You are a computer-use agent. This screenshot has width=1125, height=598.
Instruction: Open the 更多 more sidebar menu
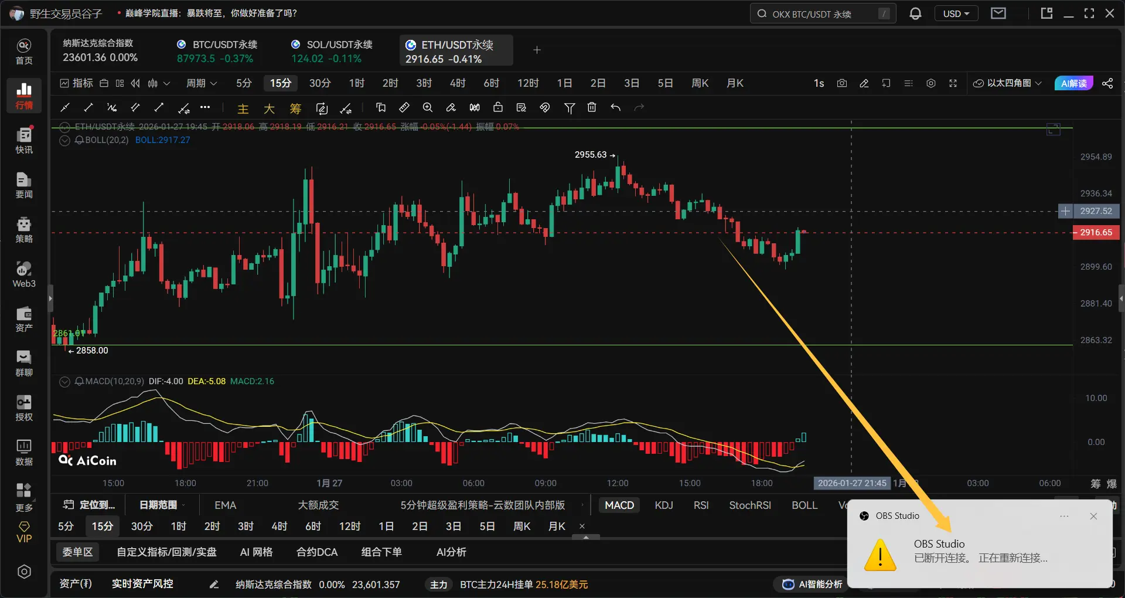point(24,497)
